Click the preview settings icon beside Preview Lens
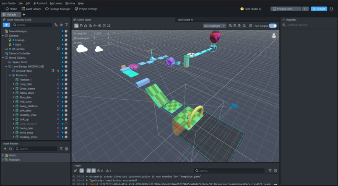The width and height of the screenshot is (338, 186). coord(305,9)
